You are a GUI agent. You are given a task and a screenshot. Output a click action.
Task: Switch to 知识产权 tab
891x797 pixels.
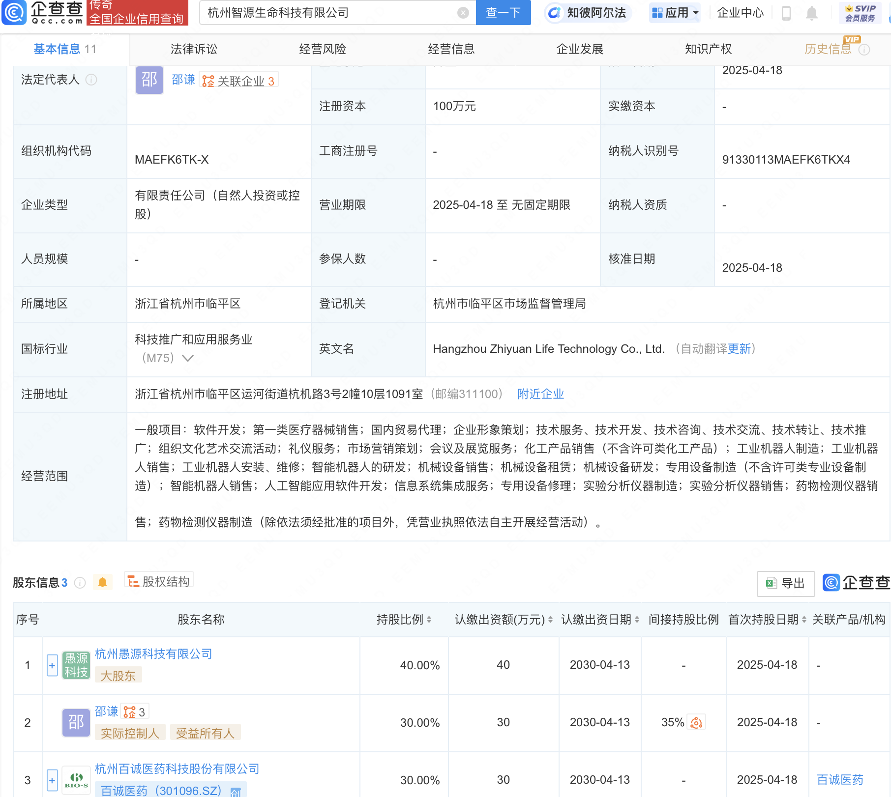[709, 49]
